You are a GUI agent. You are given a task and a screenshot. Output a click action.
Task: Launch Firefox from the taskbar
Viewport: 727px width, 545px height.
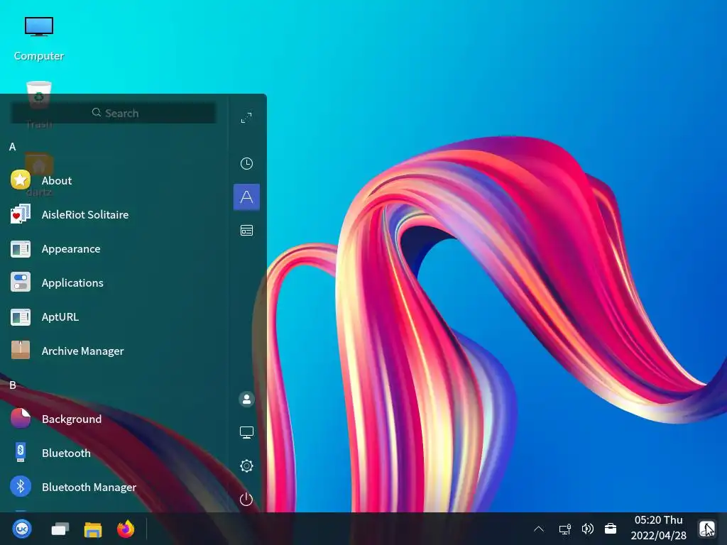(x=125, y=529)
